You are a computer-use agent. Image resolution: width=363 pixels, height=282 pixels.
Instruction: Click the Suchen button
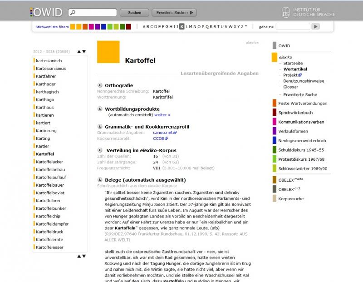(134, 13)
